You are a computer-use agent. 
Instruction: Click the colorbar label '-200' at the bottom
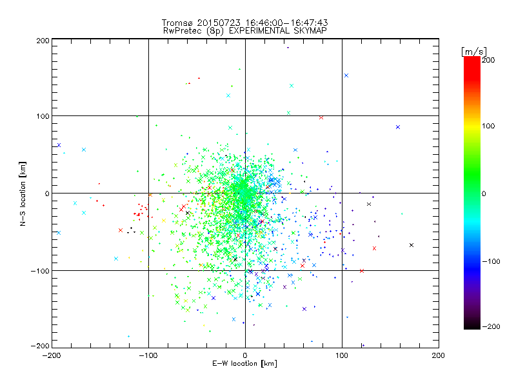point(491,326)
